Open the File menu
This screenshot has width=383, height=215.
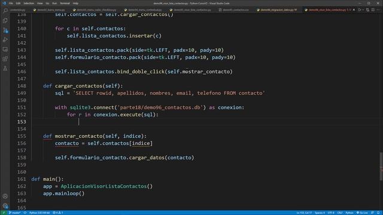point(11,3)
